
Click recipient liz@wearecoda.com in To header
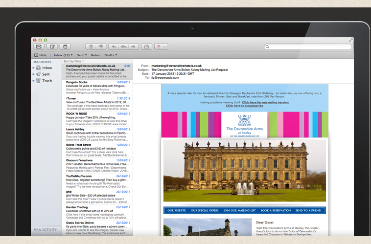[165, 78]
